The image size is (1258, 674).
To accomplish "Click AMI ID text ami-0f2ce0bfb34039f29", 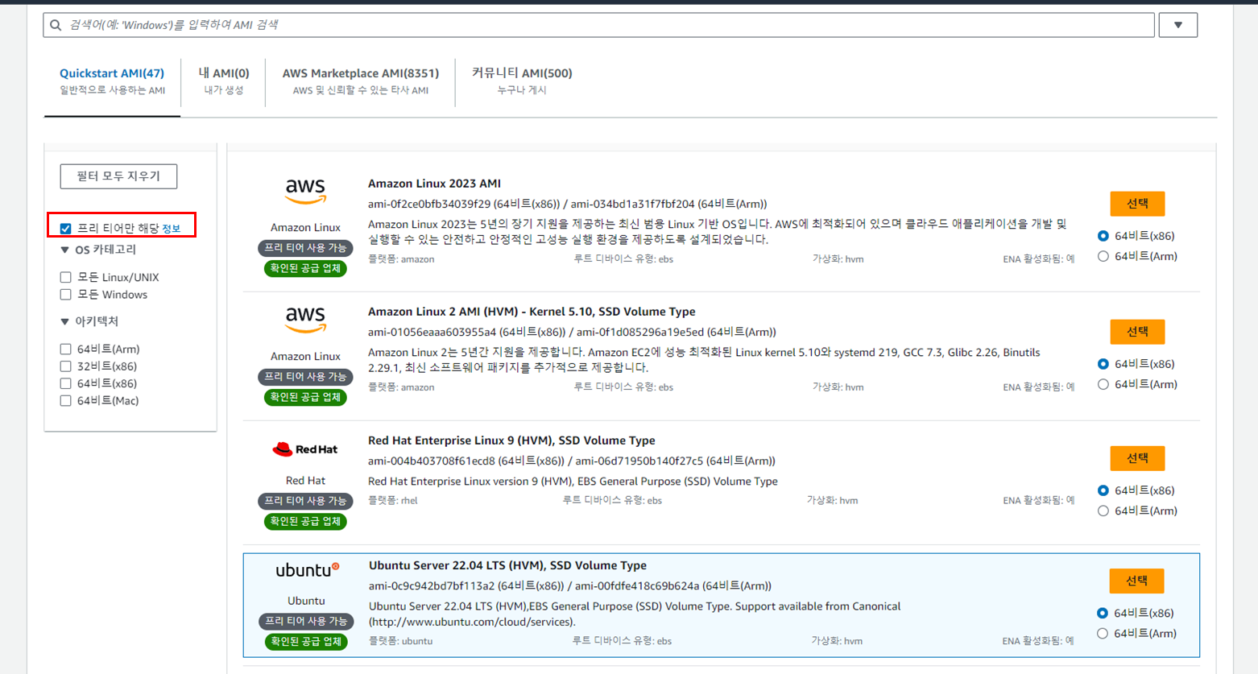I will (x=429, y=204).
